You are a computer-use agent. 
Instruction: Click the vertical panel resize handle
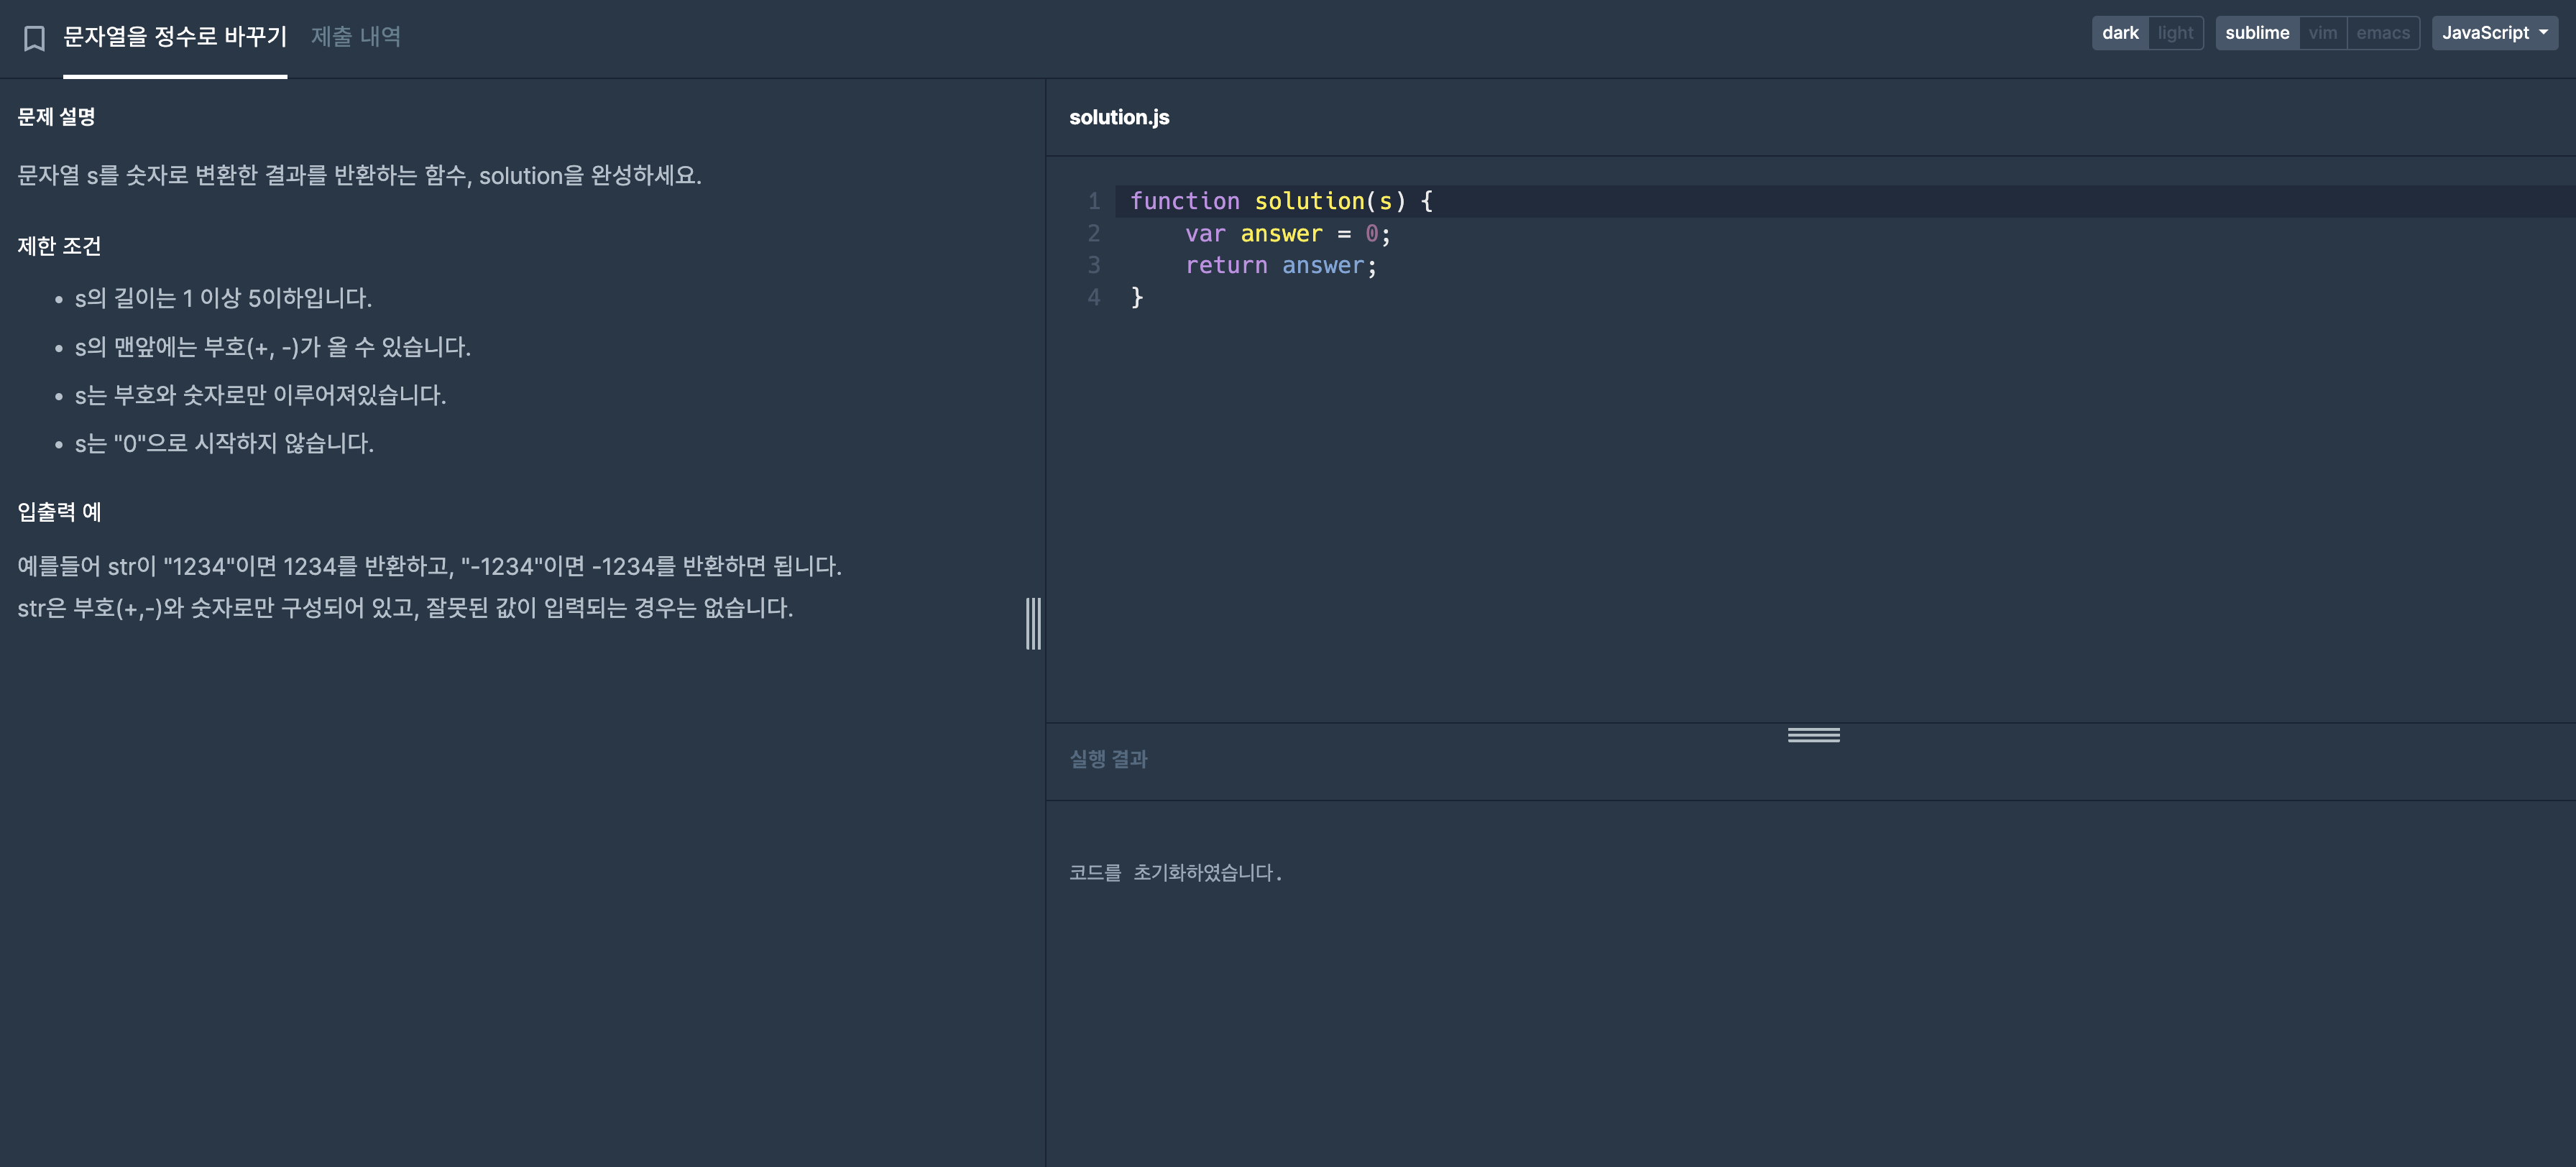click(x=1033, y=623)
